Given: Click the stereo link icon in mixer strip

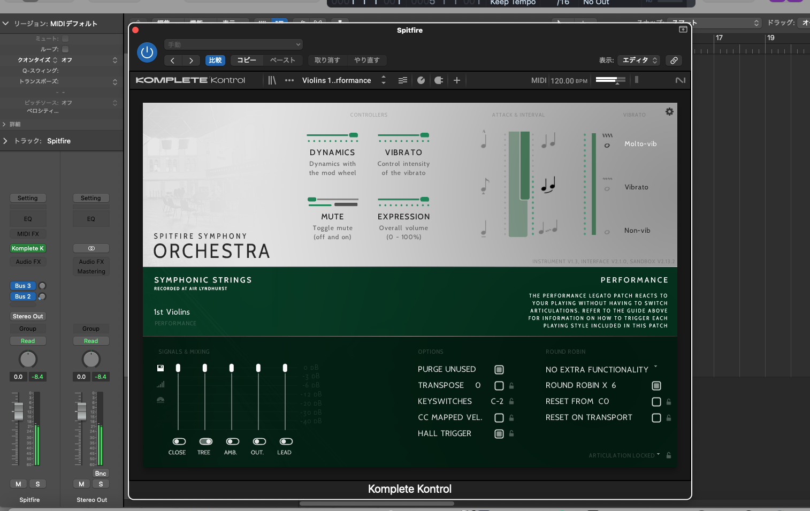Looking at the screenshot, I should [x=91, y=248].
